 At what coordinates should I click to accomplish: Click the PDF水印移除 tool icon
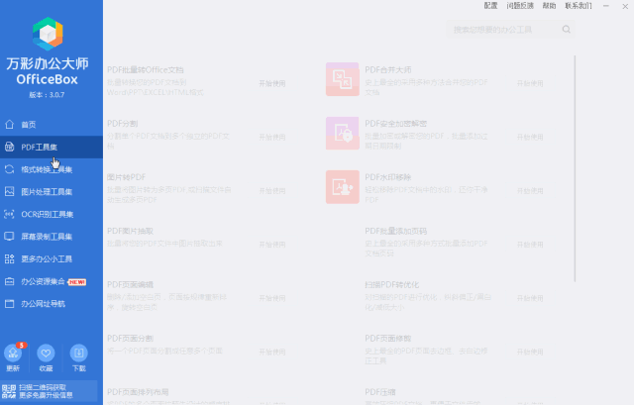point(343,187)
